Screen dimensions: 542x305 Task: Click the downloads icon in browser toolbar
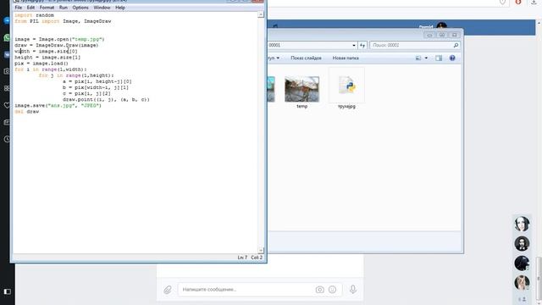tap(534, 2)
